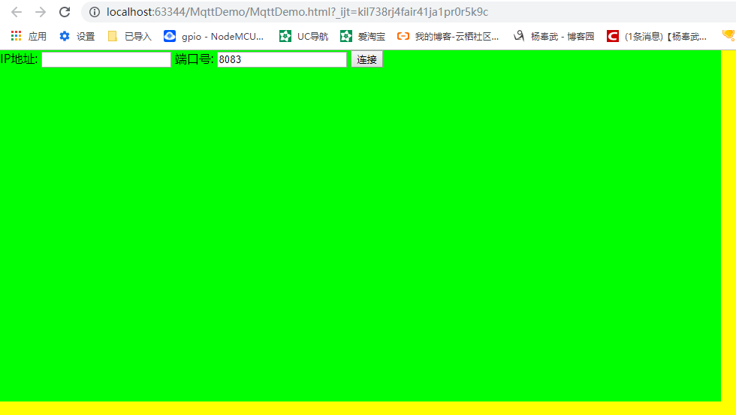The image size is (736, 415).
Task: Focus the 端口号 field showing 8083
Action: click(282, 59)
